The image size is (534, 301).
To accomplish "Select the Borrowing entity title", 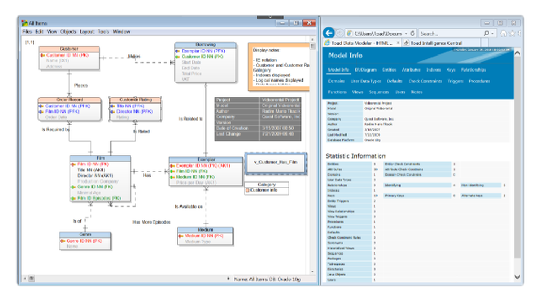I will pos(206,45).
